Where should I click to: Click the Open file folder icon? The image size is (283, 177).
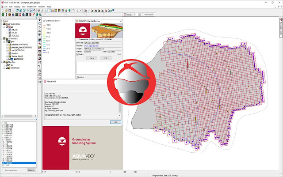[6, 11]
